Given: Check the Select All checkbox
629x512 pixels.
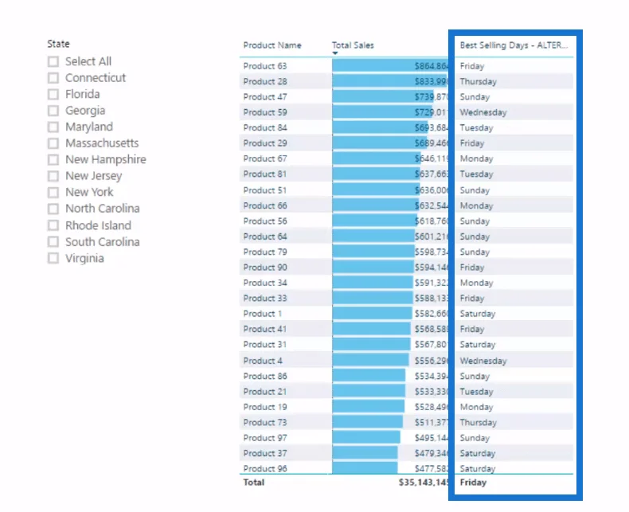Looking at the screenshot, I should tap(53, 61).
